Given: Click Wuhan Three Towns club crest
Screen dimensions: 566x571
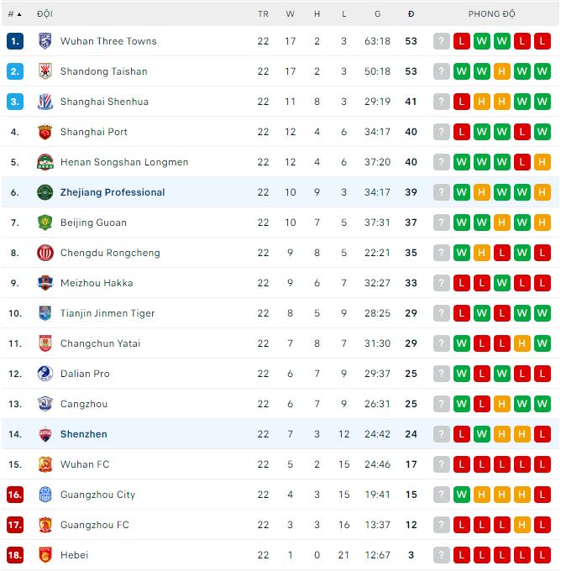Looking at the screenshot, I should pyautogui.click(x=45, y=41).
